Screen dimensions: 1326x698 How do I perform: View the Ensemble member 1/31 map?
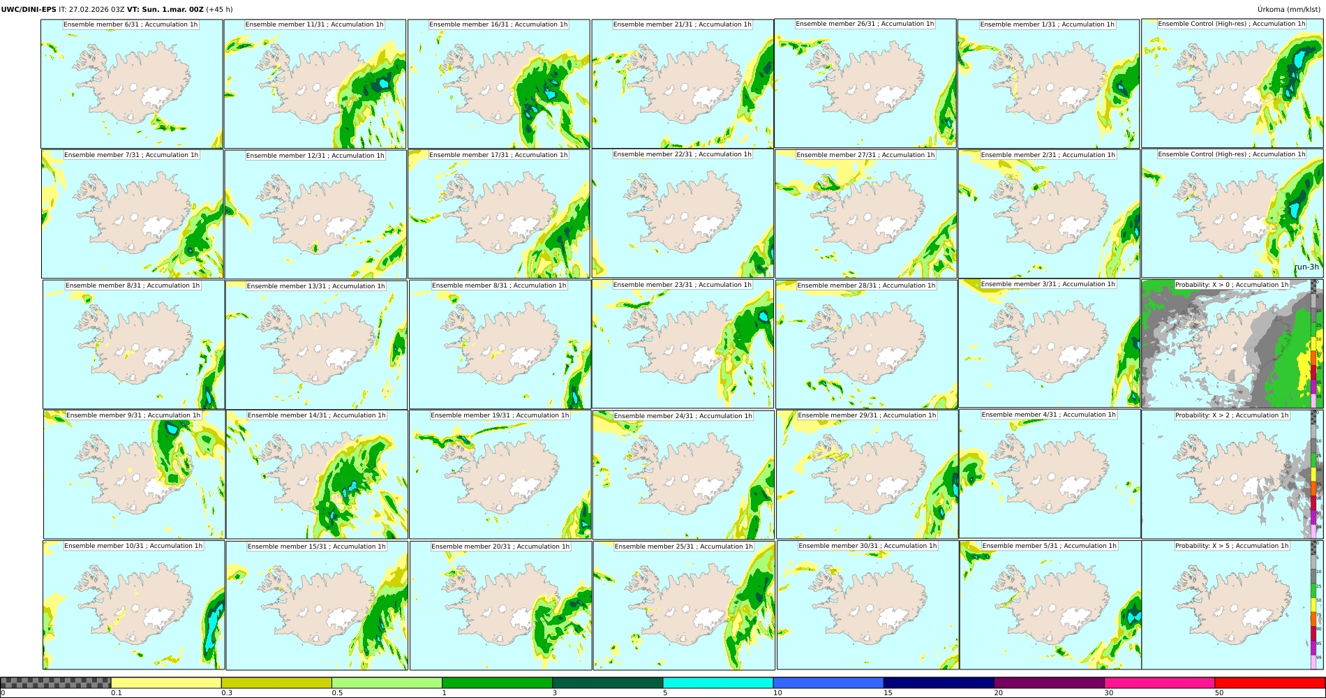(1048, 84)
